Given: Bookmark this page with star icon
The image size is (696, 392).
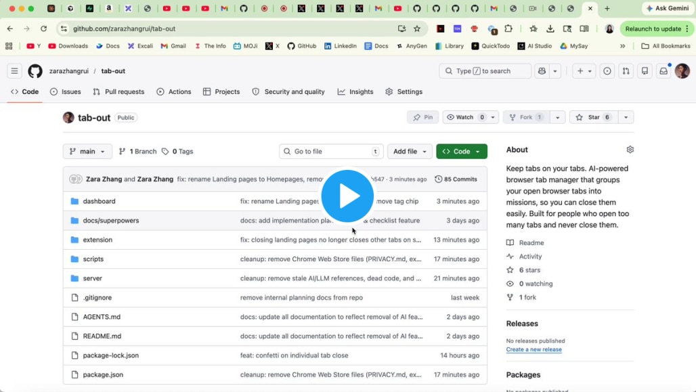Looking at the screenshot, I should tap(417, 29).
